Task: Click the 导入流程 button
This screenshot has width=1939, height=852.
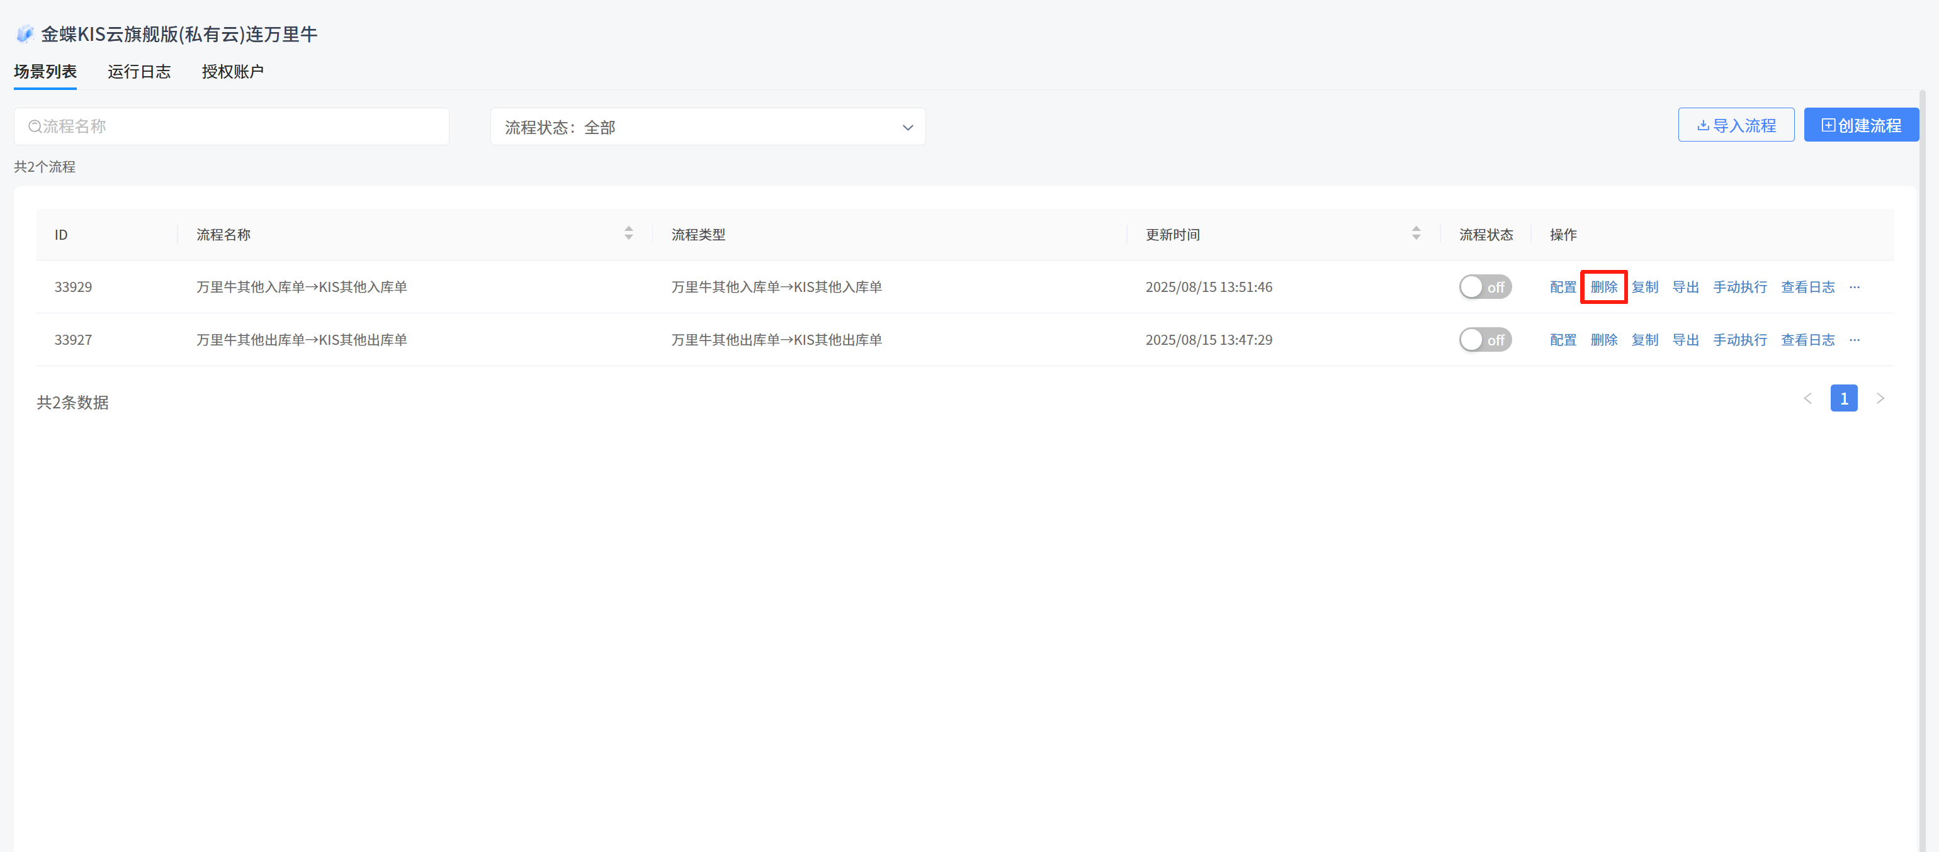Action: pos(1735,125)
